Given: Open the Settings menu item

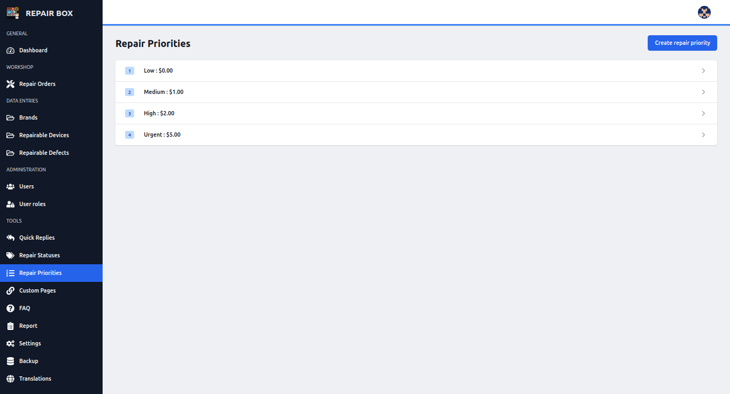Looking at the screenshot, I should tap(30, 343).
